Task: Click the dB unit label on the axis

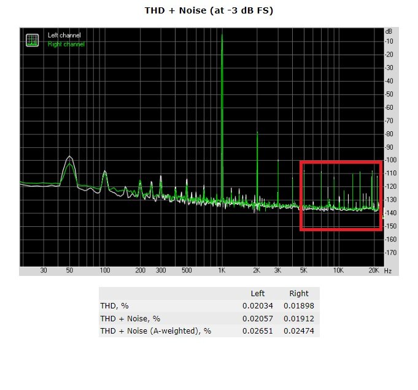Action: coord(389,31)
